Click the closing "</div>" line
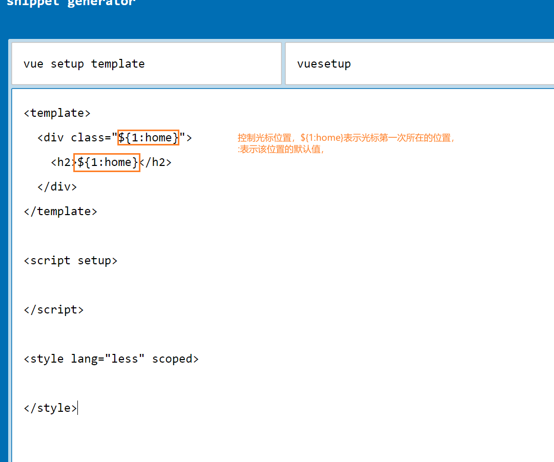 tap(57, 186)
